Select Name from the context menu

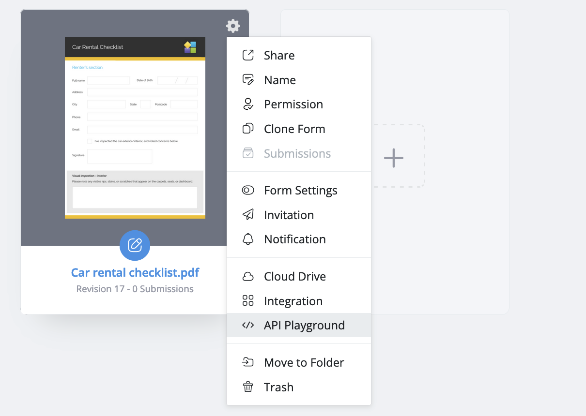click(x=279, y=80)
